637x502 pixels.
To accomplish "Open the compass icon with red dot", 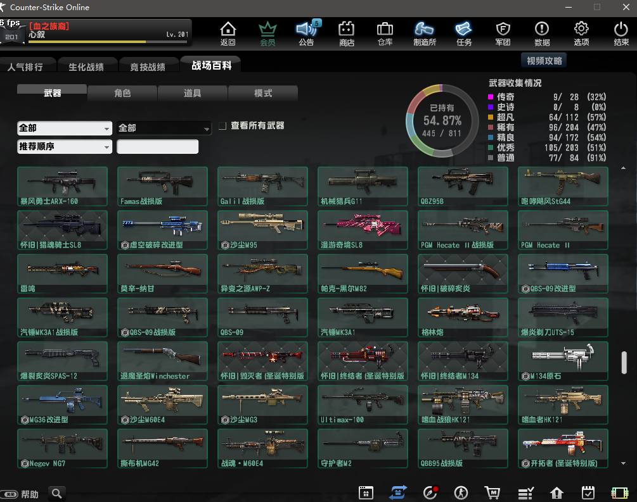I will click(x=430, y=493).
